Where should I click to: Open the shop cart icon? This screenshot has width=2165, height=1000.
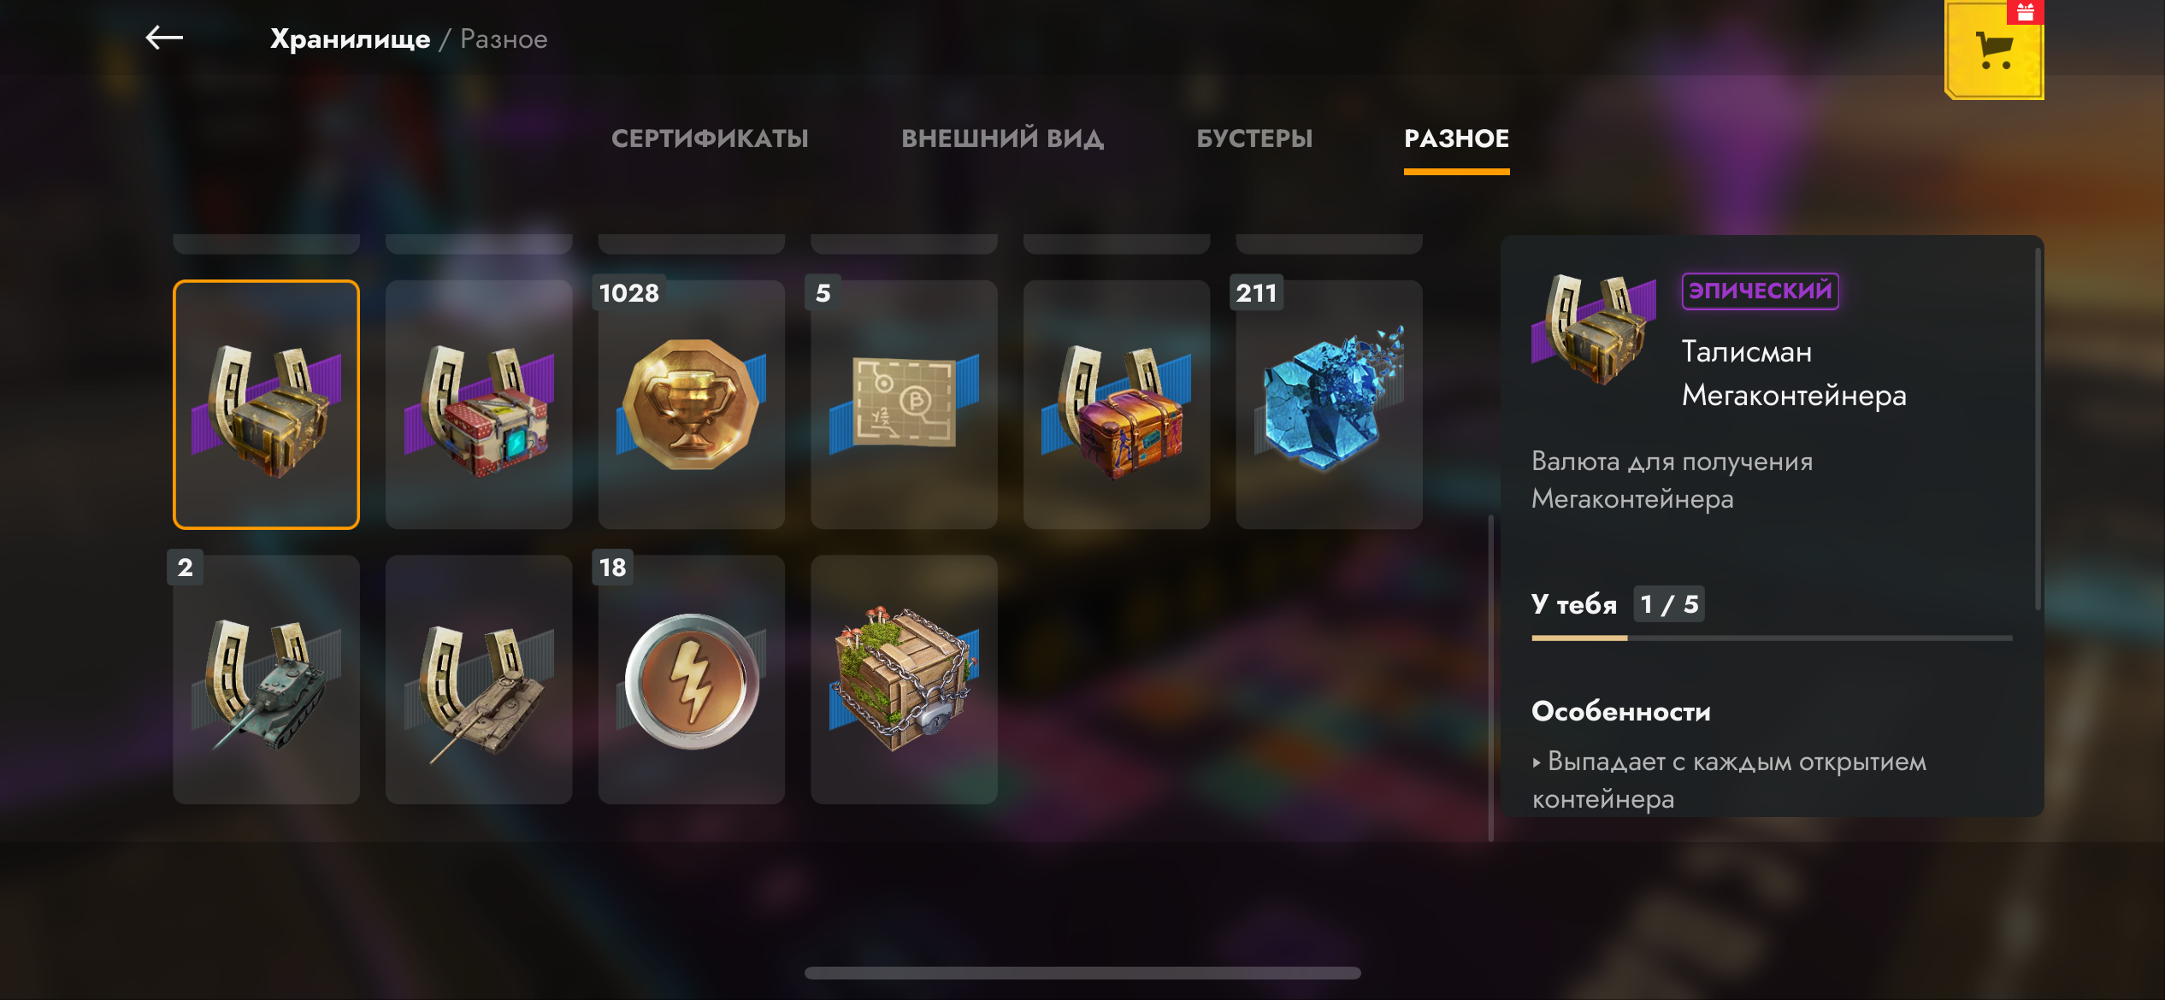1994,50
